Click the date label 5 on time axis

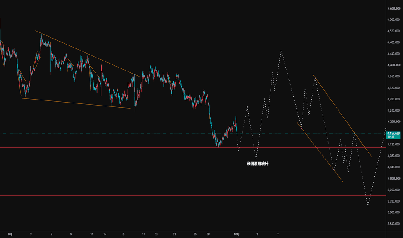pos(51,235)
